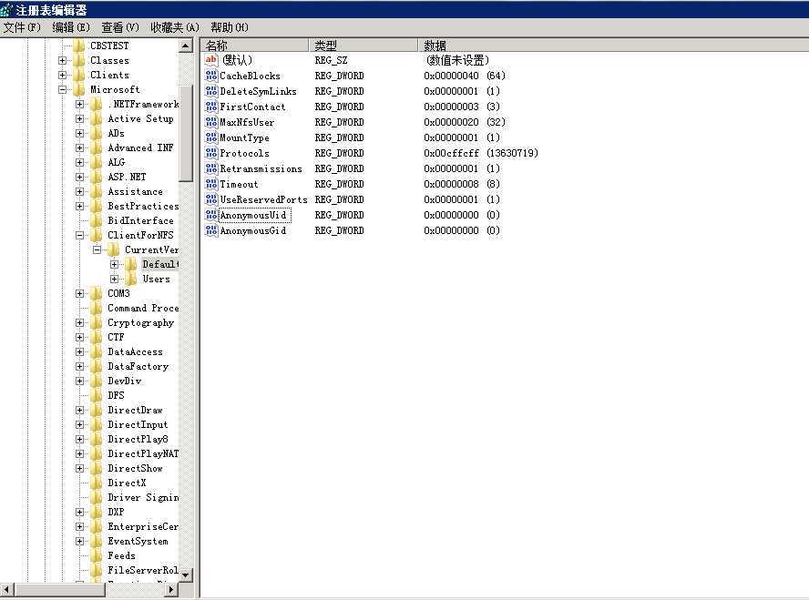Sort by the 数据 column header
809x600 pixels.
point(613,46)
